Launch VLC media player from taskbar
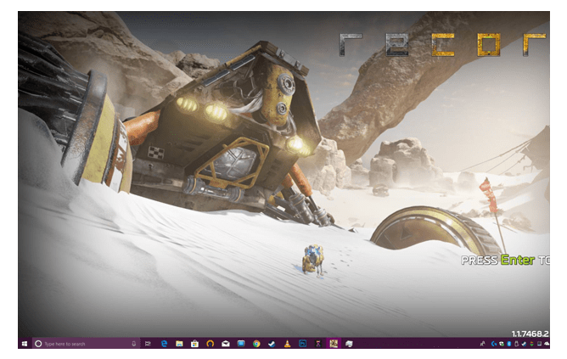 (x=287, y=344)
